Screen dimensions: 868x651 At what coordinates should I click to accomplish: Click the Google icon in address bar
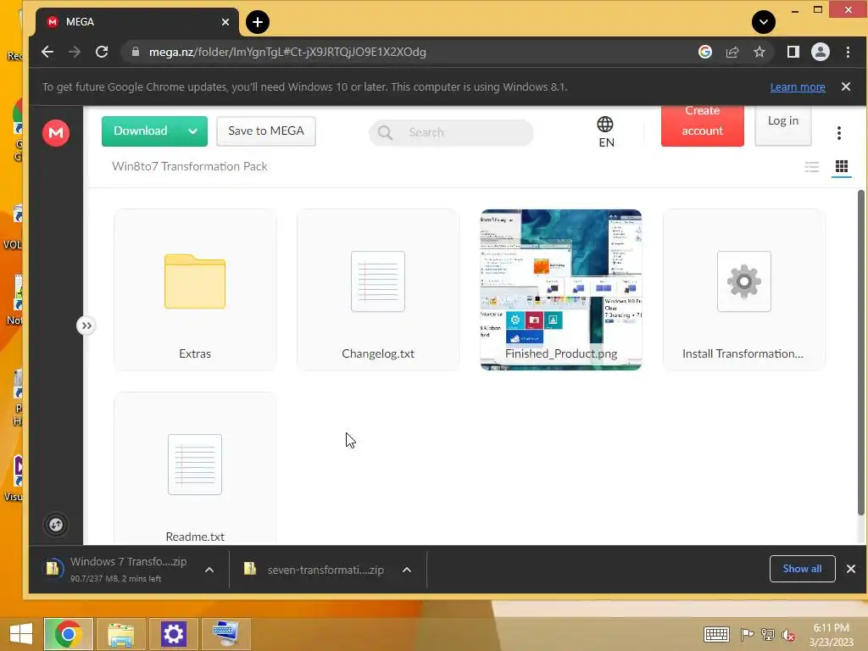704,52
